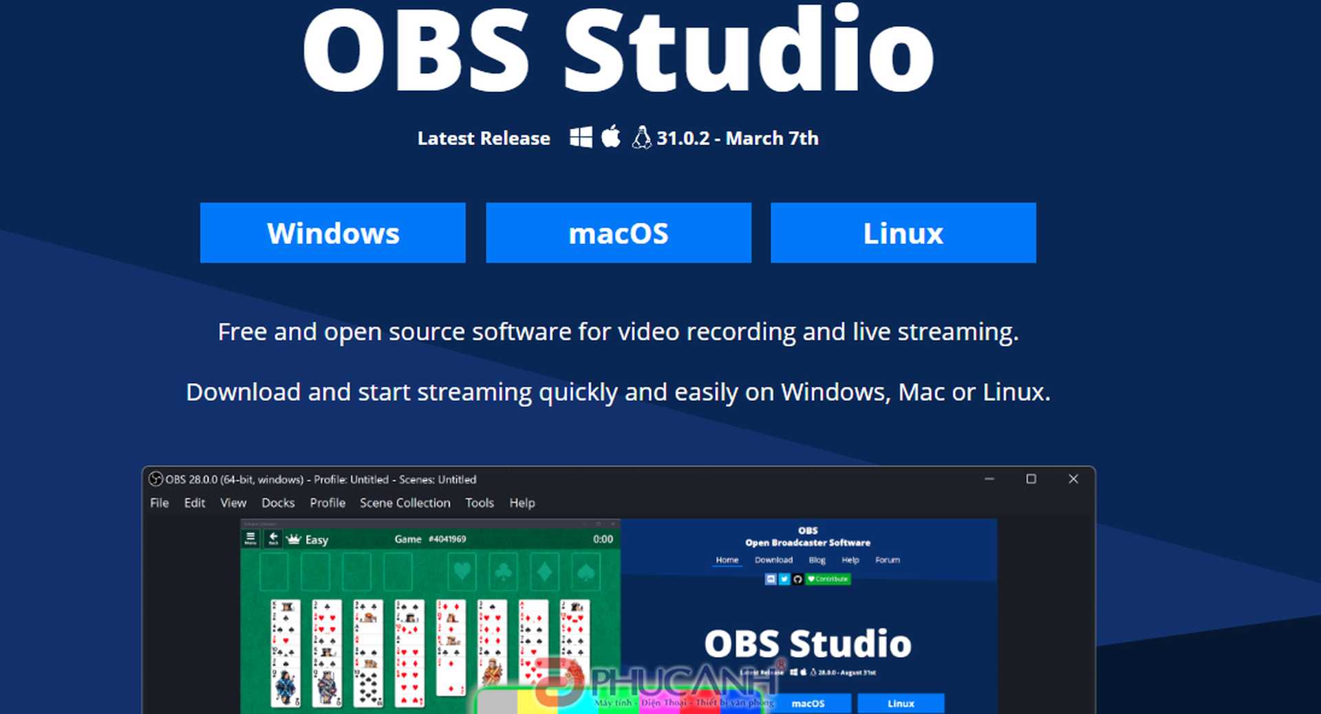The image size is (1321, 714).
Task: Close the OBS 28.0.0 window
Action: [x=1073, y=479]
